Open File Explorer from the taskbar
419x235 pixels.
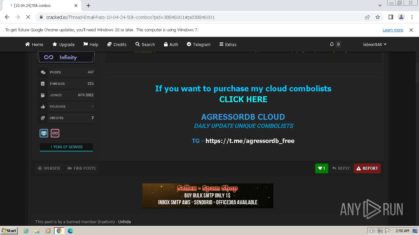(37, 231)
